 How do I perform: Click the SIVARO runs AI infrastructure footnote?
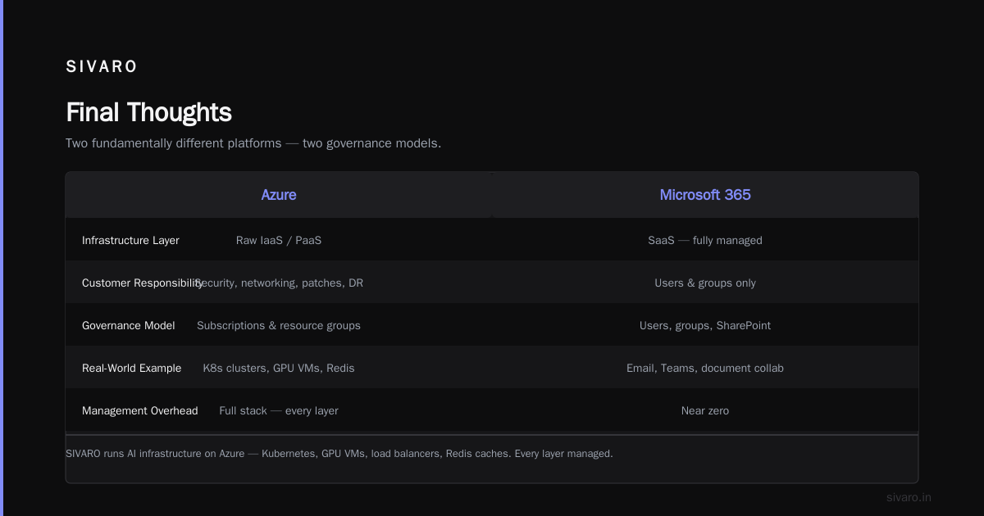(339, 453)
